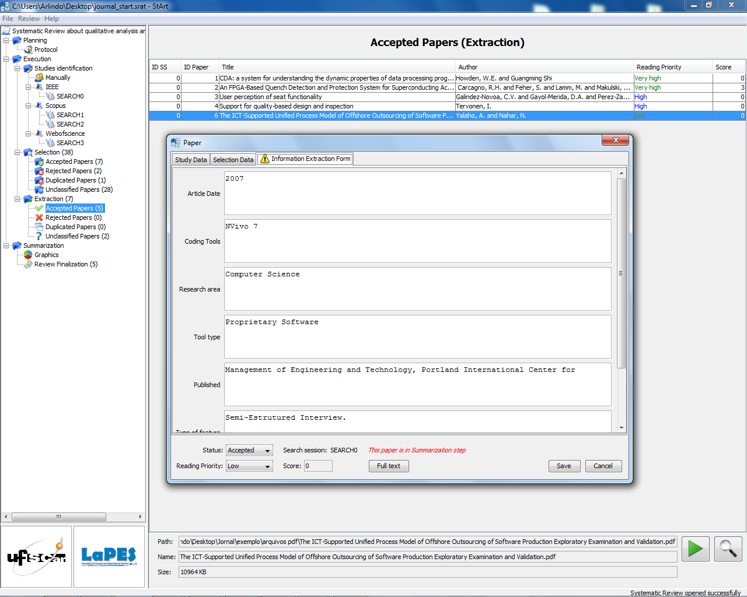Open the Review menu

[29, 19]
